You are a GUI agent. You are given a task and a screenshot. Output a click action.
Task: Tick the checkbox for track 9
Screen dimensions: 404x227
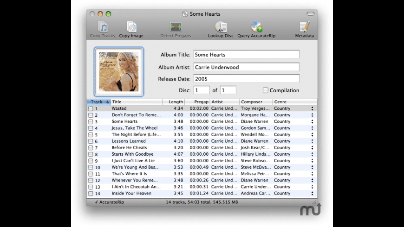(91, 161)
